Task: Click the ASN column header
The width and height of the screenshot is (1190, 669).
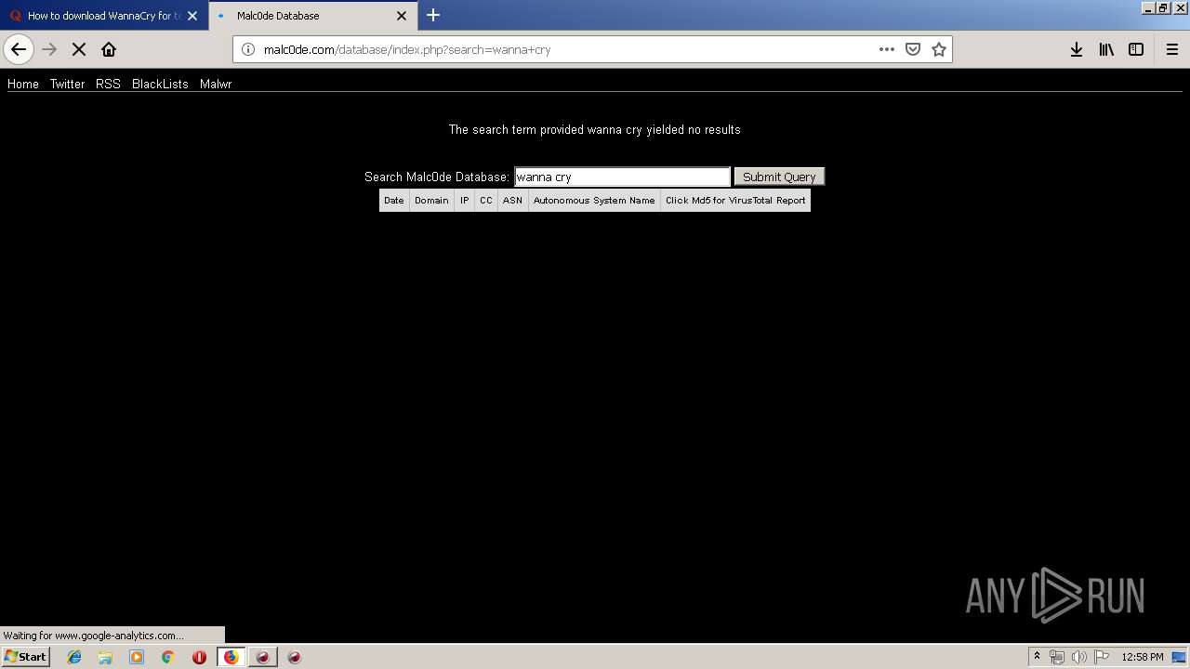Action: pos(513,200)
